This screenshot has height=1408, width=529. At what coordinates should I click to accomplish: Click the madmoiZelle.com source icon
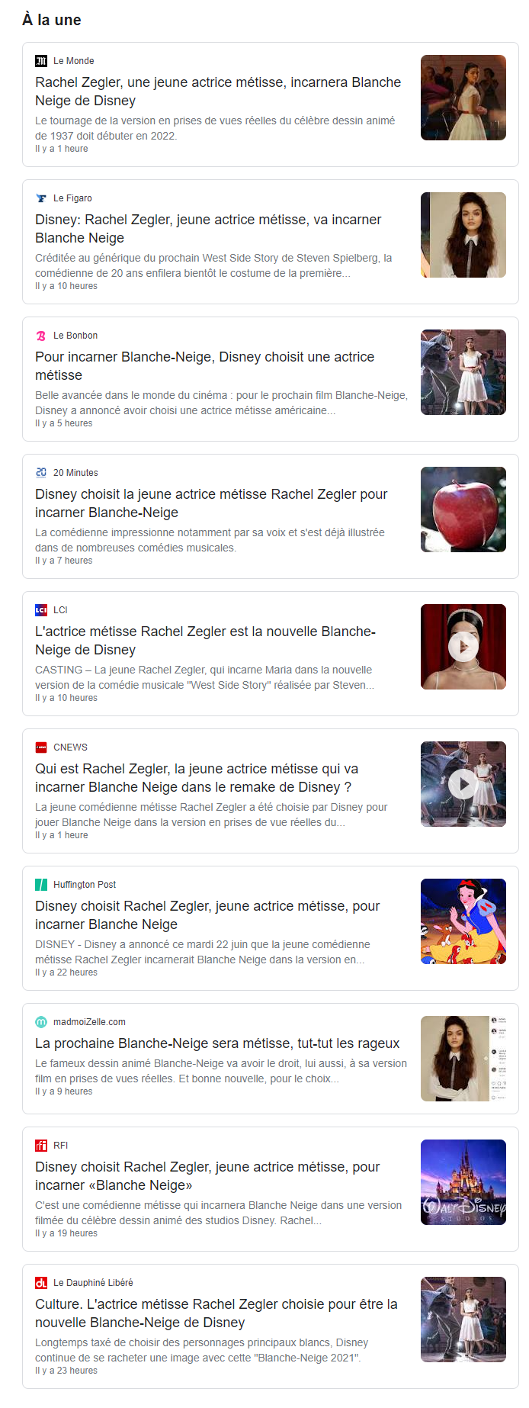41,1022
